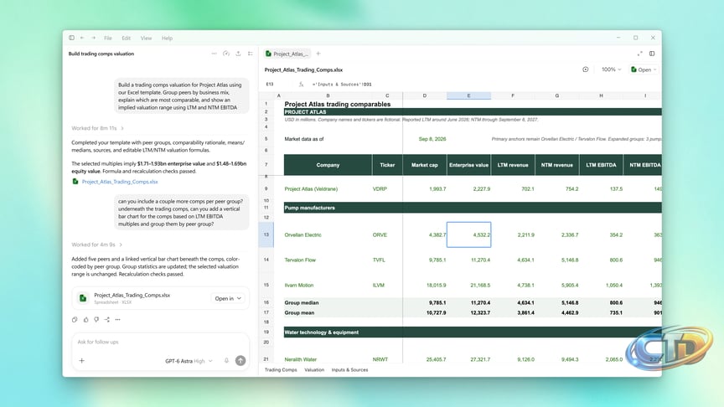Toggle the left sidebar panel icon
The height and width of the screenshot is (407, 724).
tap(71, 38)
